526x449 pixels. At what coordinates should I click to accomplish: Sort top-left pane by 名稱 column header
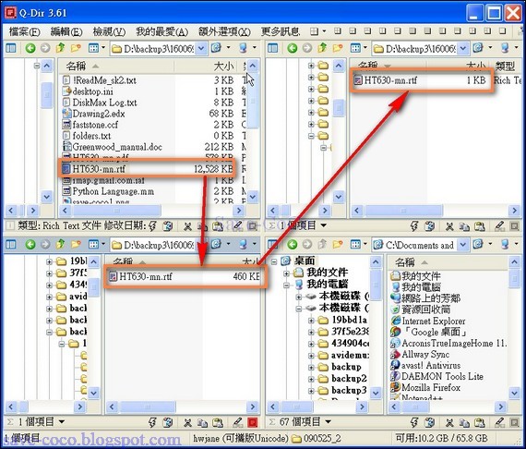click(x=116, y=66)
